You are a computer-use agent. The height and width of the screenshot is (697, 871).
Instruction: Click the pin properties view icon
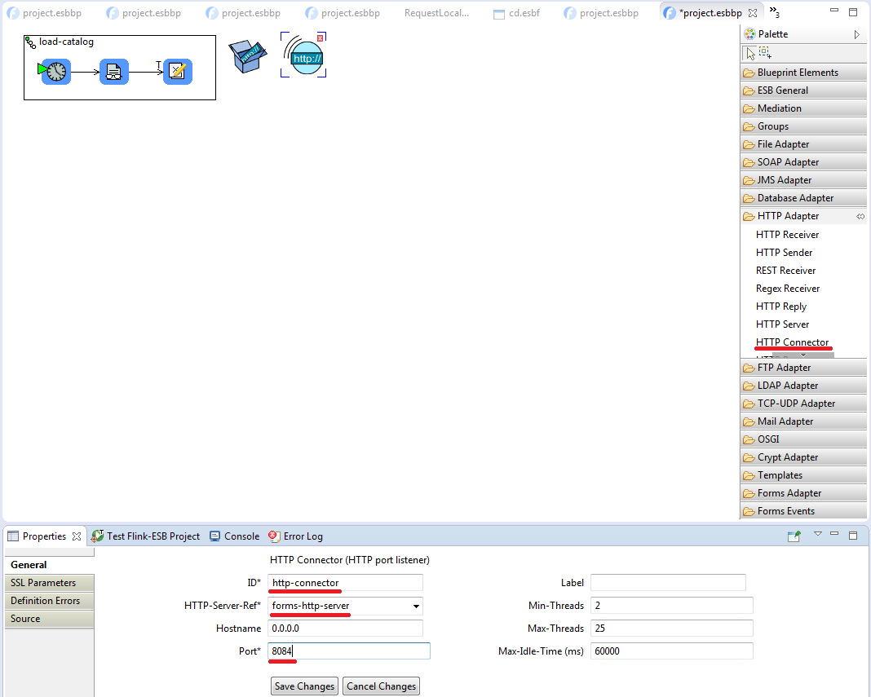[x=794, y=536]
